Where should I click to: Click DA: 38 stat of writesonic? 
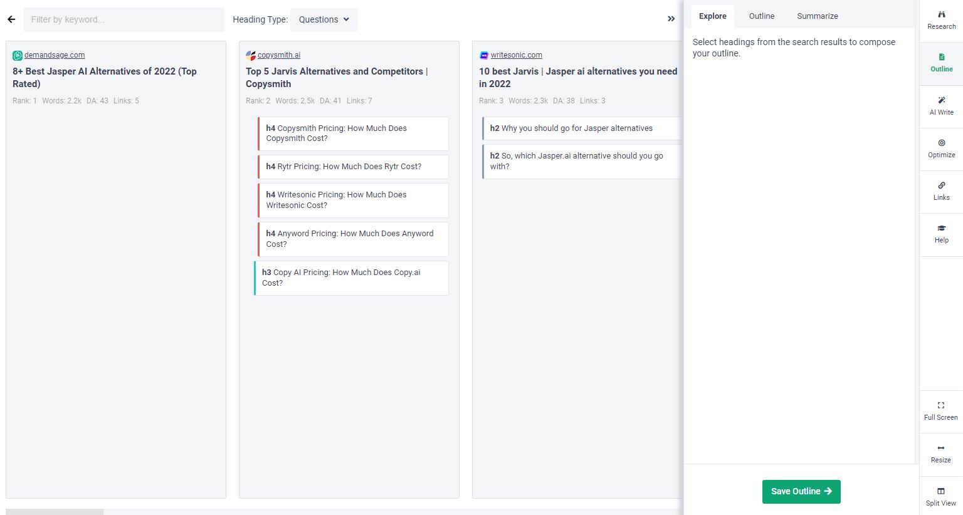(x=564, y=101)
